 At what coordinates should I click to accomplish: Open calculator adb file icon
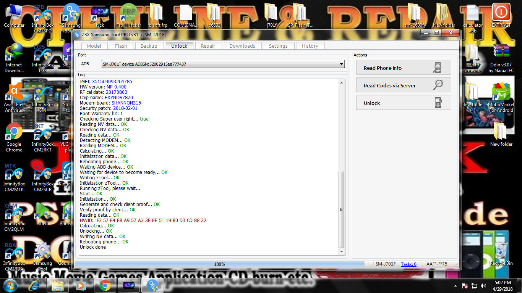(x=473, y=18)
